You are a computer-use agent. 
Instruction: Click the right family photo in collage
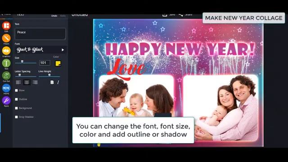(220, 108)
